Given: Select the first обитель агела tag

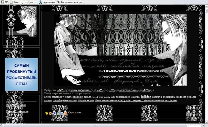Looking at the screenshot, I should 70,101.
